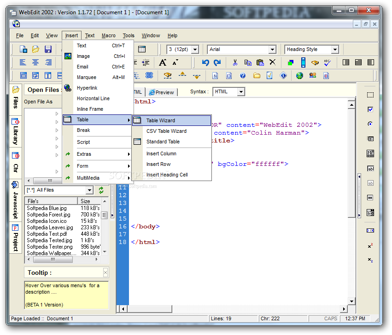Viewport: 392px width, 335px height.
Task: Decrease font size with small A icon
Action: coord(175,62)
